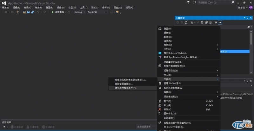Click the feedback speech bubble icon
Image resolution: width=254 pixels, height=131 pixels.
point(194,3)
